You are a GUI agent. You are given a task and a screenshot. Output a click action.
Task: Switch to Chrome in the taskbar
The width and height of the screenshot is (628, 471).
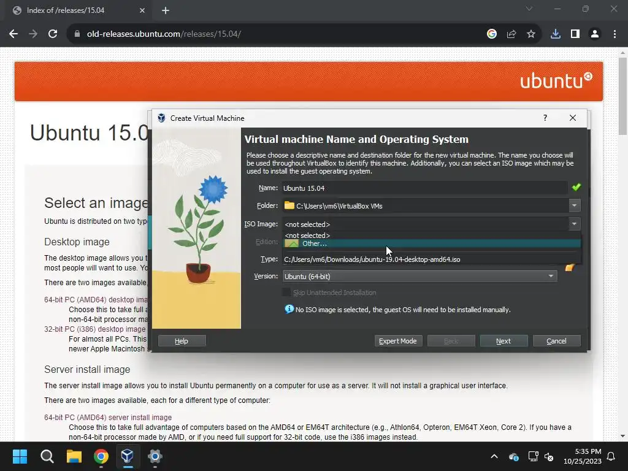point(101,456)
